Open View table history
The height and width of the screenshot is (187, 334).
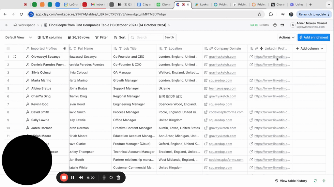291,181
